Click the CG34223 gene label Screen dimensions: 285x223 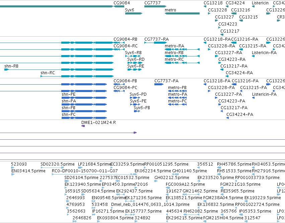pos(228,24)
